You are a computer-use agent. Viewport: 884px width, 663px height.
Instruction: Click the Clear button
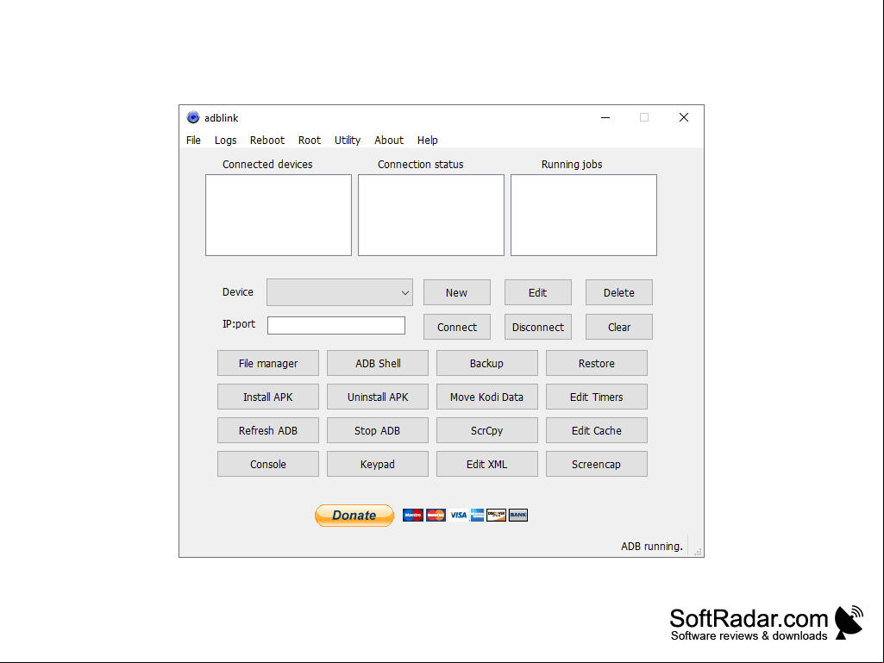pyautogui.click(x=619, y=327)
